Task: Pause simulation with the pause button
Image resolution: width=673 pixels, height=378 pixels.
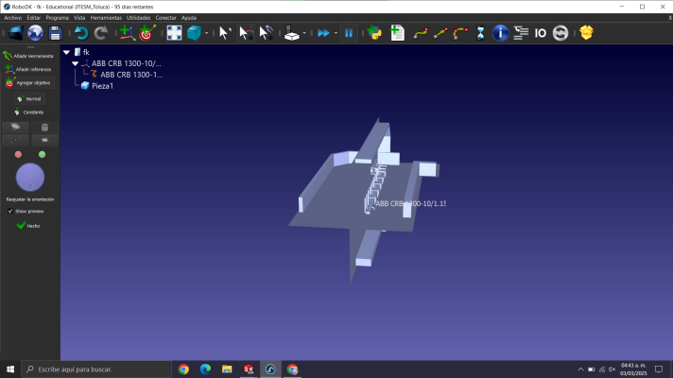Action: coord(348,33)
